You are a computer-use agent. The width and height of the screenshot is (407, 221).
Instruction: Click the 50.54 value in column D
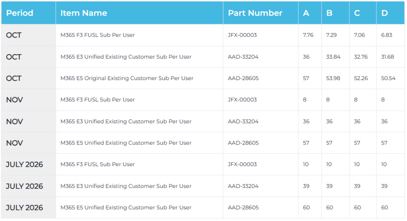click(388, 78)
